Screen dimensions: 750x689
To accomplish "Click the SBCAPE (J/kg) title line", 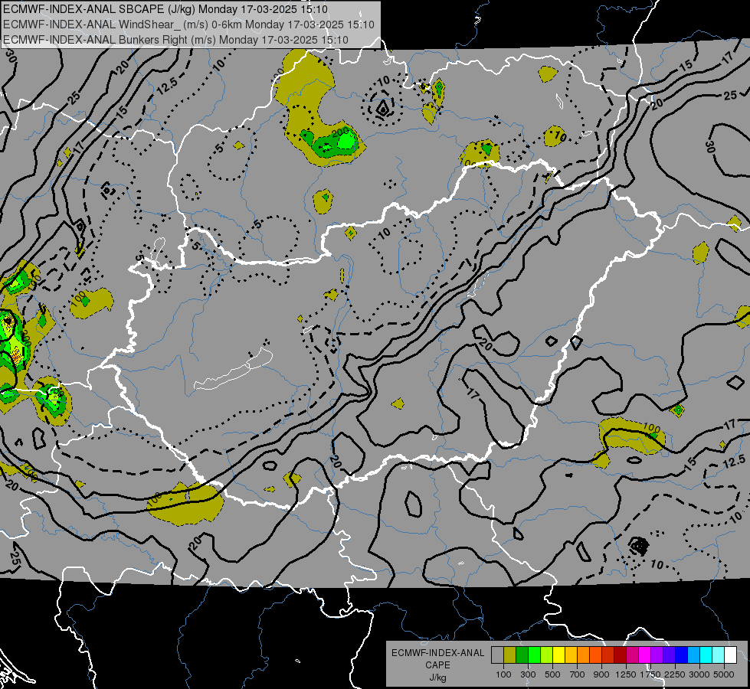I will point(165,9).
